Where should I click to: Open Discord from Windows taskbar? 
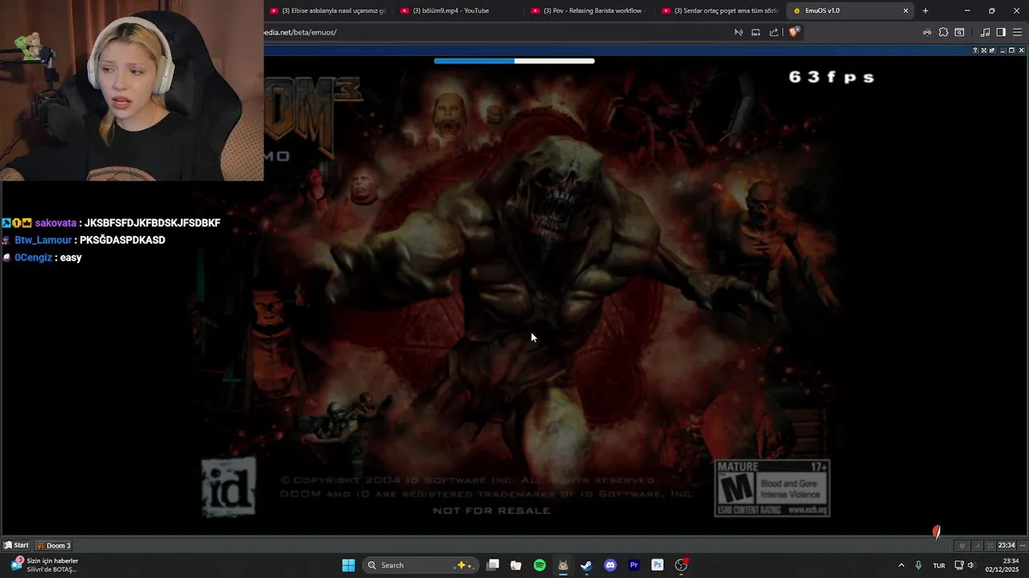point(610,565)
